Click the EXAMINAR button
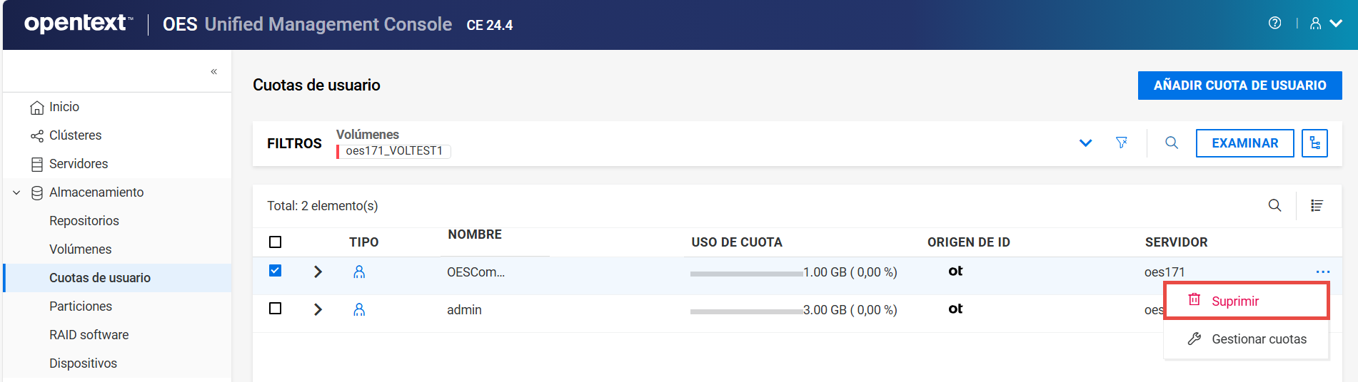 [x=1244, y=143]
